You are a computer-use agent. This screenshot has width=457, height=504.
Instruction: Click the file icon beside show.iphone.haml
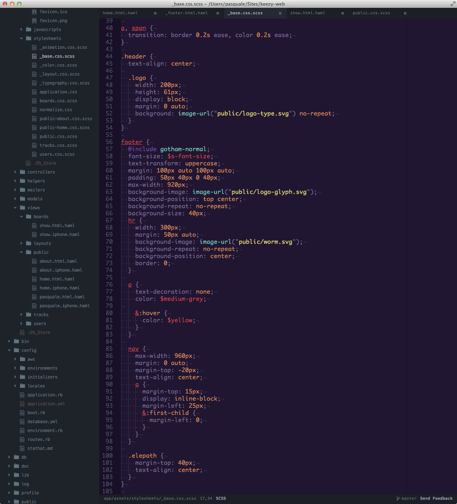(34, 235)
